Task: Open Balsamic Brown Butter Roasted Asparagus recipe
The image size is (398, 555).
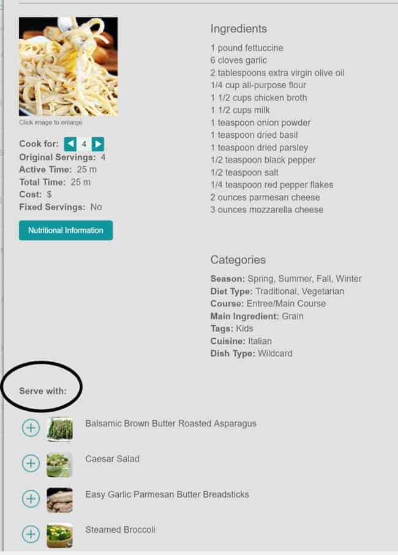Action: (x=171, y=423)
